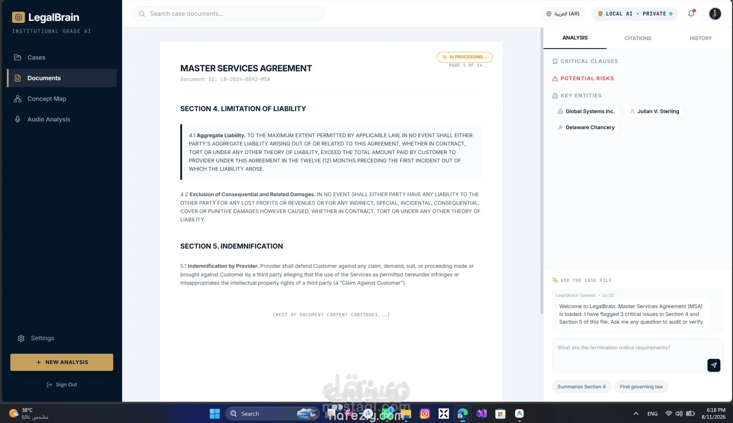Open the Cases section
Screen dimensions: 733x423
(x=61, y=57)
